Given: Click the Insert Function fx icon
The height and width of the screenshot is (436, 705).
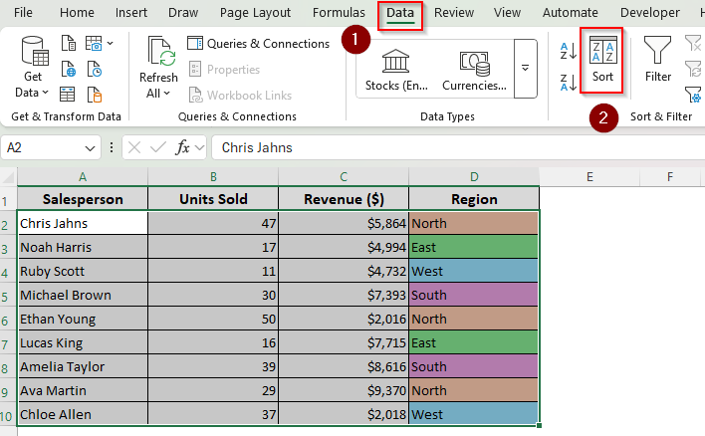Looking at the screenshot, I should [182, 147].
